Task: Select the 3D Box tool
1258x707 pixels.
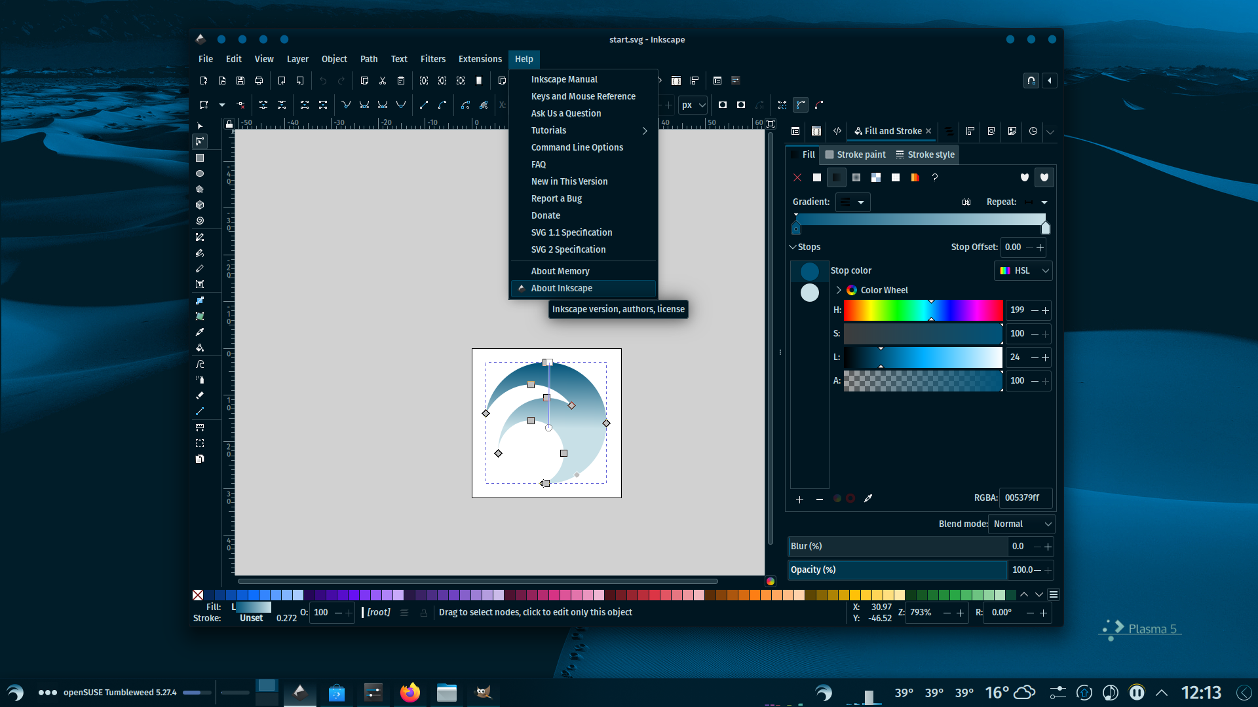Action: click(x=200, y=205)
